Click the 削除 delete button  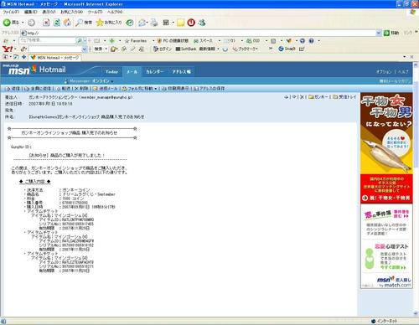81,89
